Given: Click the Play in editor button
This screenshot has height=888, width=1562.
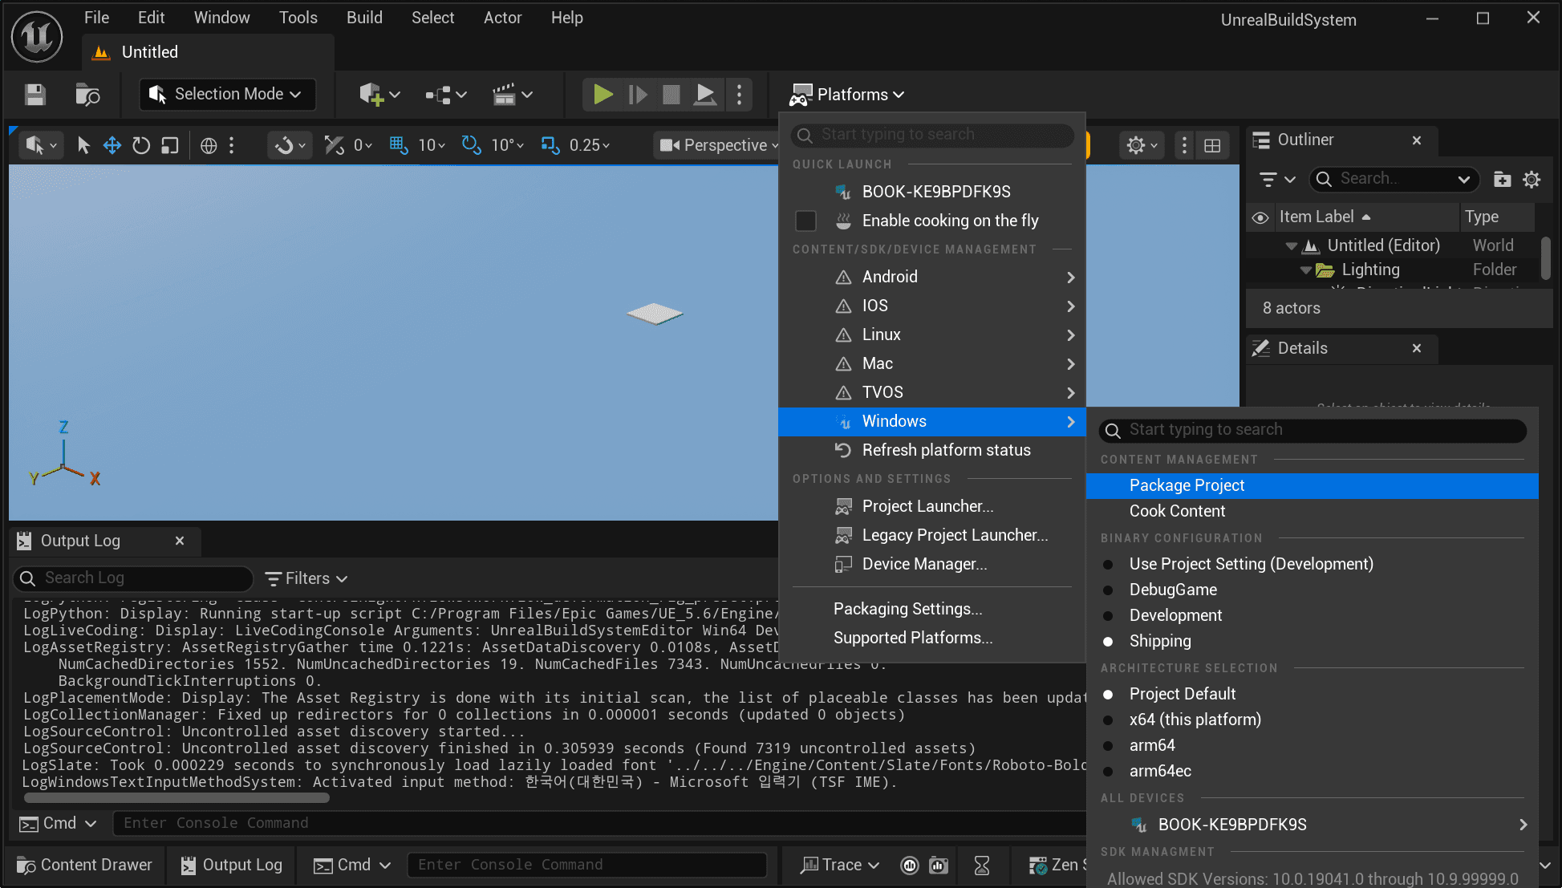Looking at the screenshot, I should pos(602,95).
